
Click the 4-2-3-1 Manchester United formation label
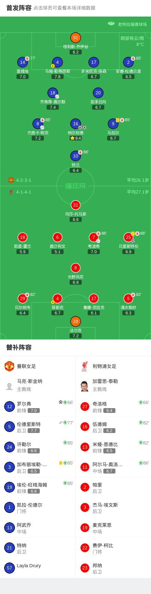click(24, 180)
